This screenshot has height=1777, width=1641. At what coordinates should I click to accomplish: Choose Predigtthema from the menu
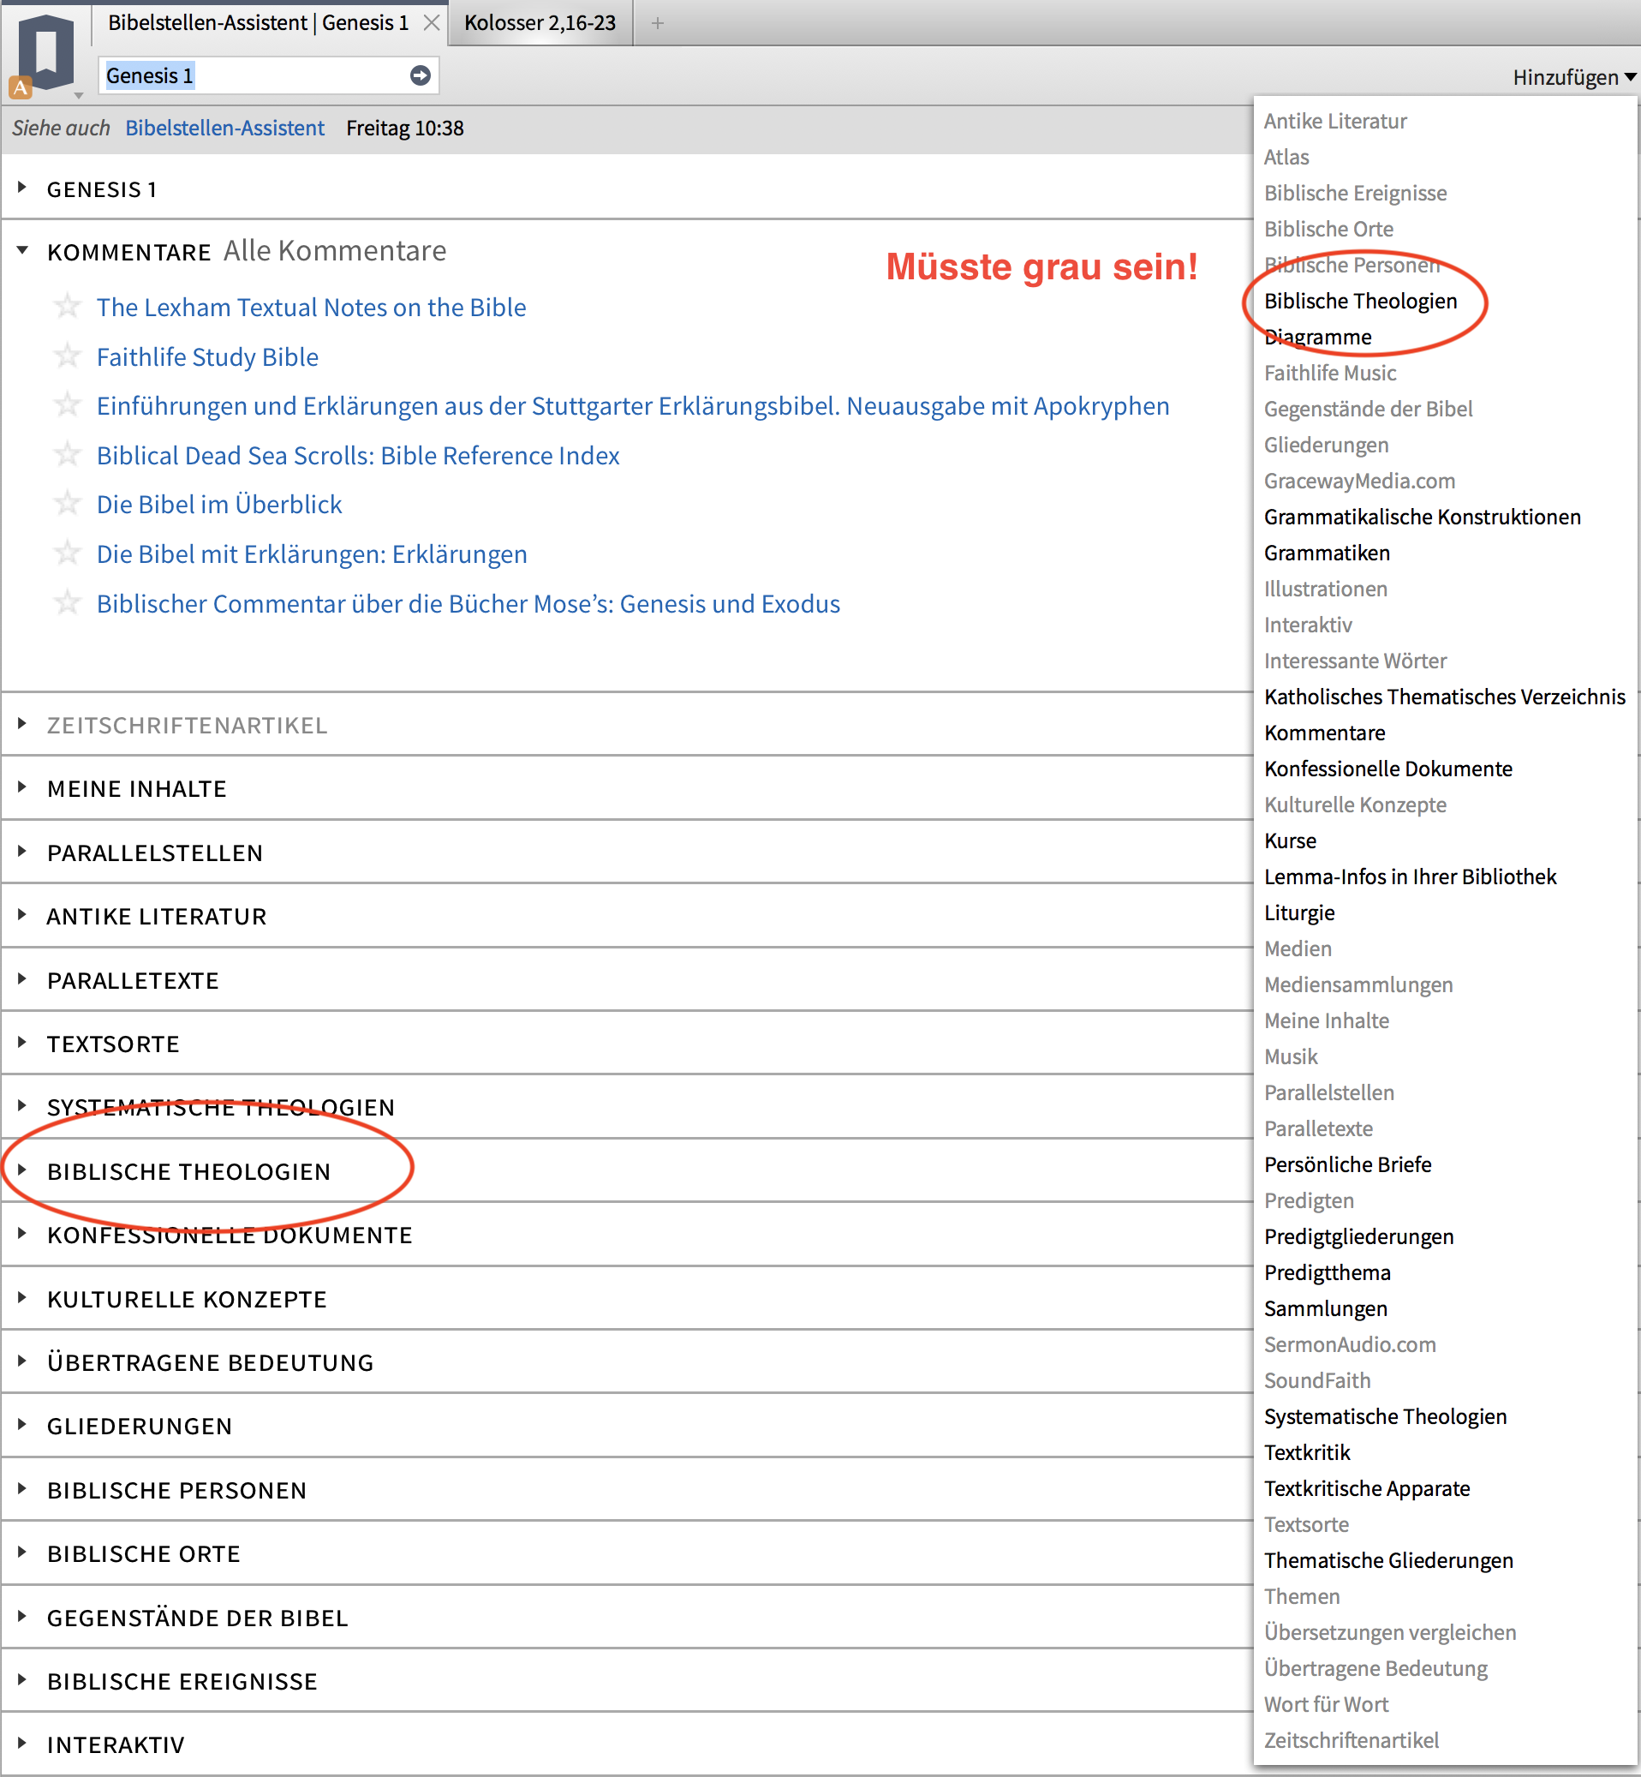coord(1328,1272)
